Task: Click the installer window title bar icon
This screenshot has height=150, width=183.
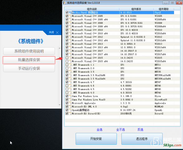Action: coord(65,3)
